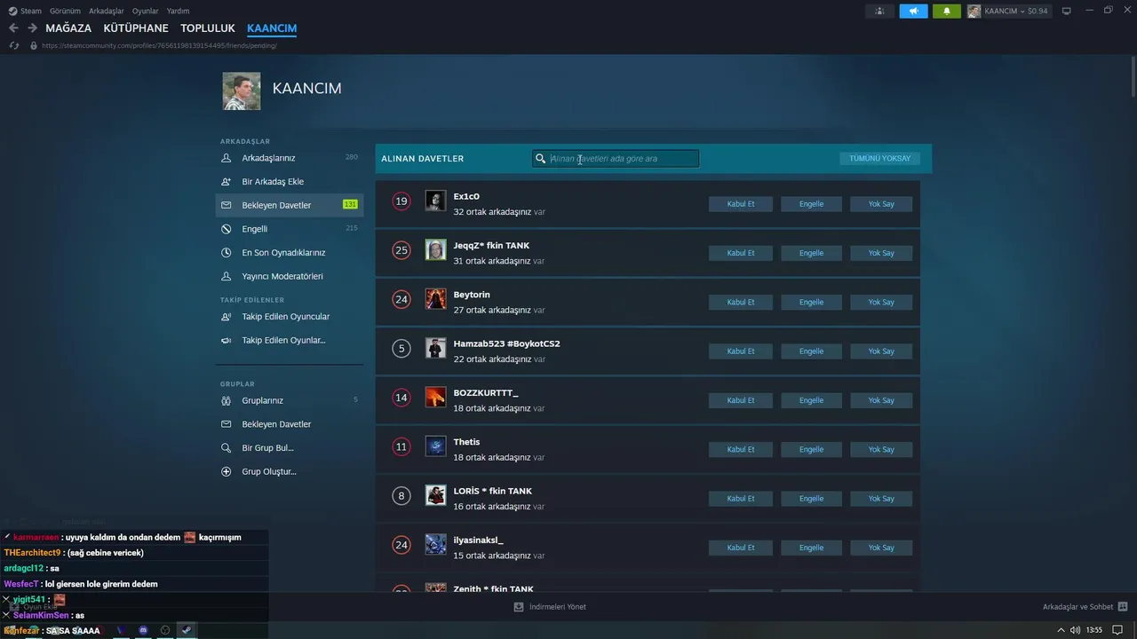The width and height of the screenshot is (1137, 639).
Task: Expand the KAANCIM account dropdown
Action: coord(1007,11)
